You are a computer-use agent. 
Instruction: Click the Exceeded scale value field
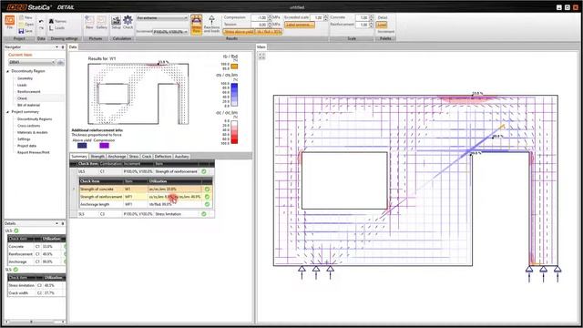(x=317, y=17)
